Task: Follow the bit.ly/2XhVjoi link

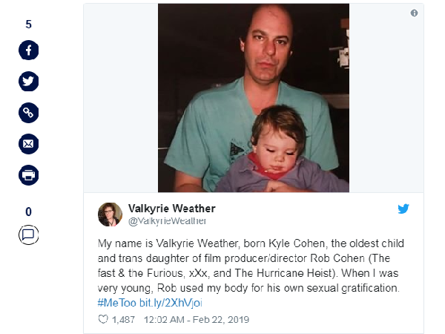Action: [171, 303]
